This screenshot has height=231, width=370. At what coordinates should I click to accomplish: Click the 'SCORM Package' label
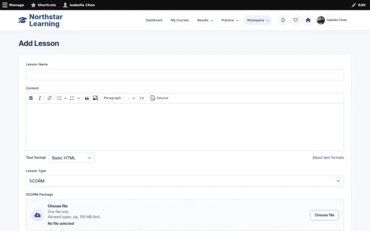[40, 195]
